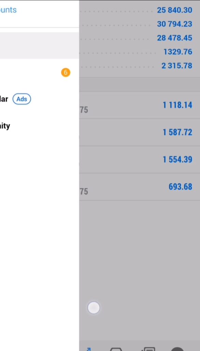
Task: Tap the 28 478.45 value row
Action: (139, 38)
